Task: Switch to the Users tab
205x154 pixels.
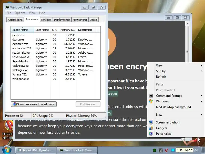Action: point(93,20)
